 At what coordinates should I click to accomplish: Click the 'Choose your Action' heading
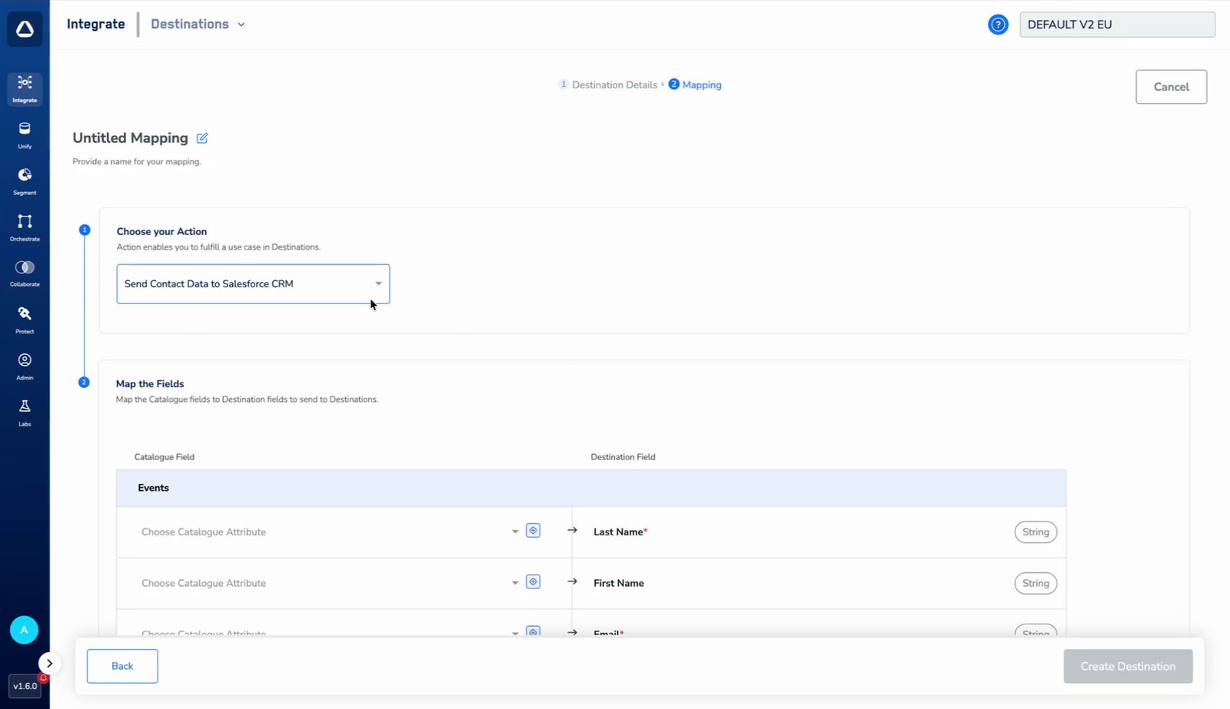click(x=161, y=231)
